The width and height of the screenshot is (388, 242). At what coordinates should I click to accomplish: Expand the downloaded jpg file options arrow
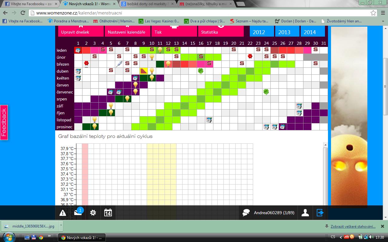pos(61,226)
